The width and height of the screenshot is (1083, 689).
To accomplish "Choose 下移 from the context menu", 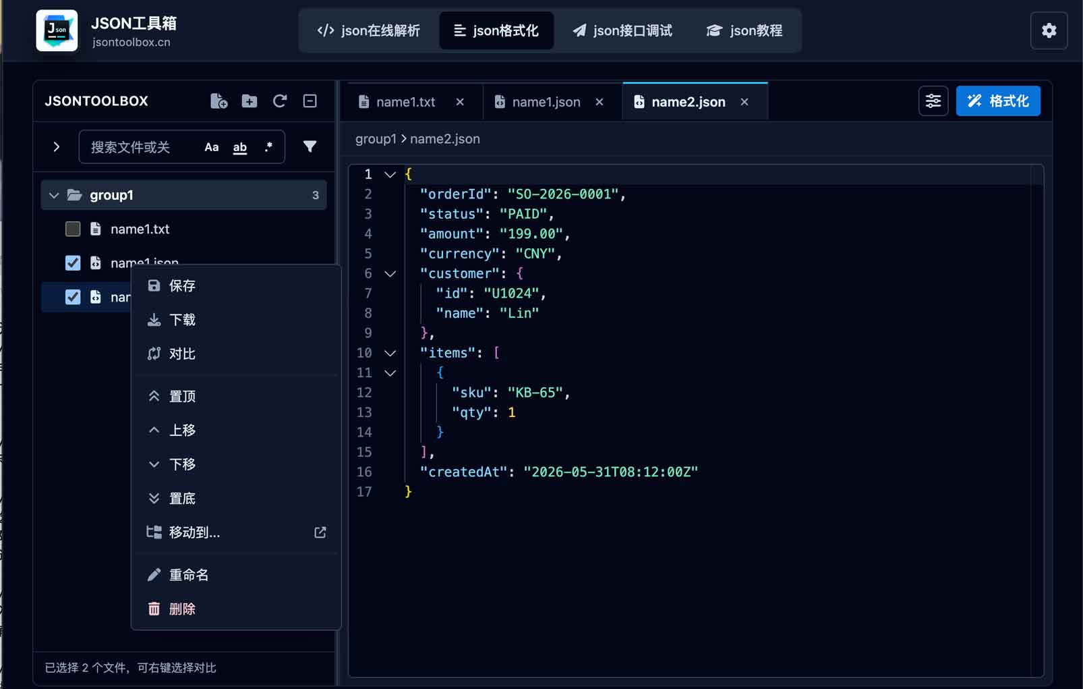I will (236, 464).
